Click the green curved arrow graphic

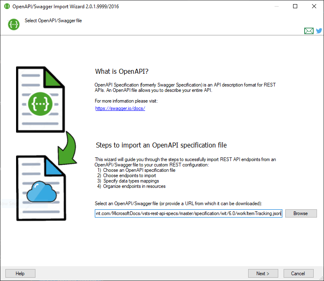point(68,149)
